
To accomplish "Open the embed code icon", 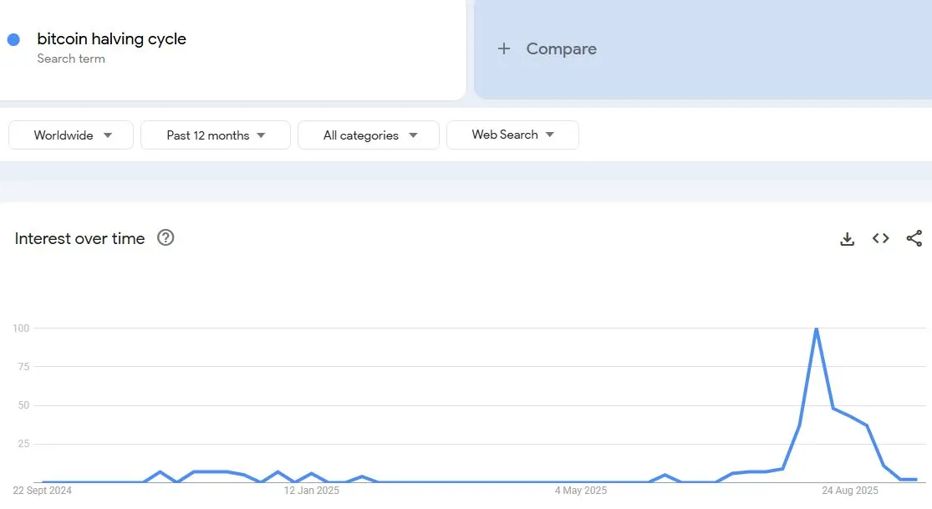I will [x=880, y=239].
